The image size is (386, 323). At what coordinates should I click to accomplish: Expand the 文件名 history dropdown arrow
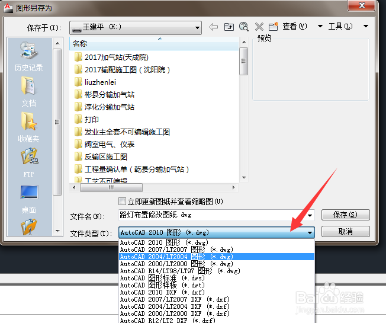tap(310, 215)
